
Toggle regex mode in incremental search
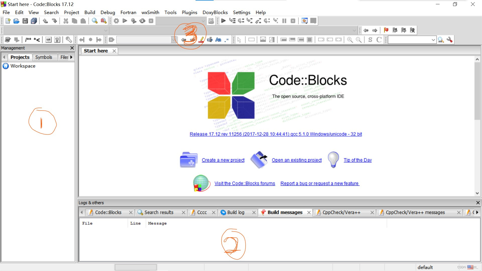pyautogui.click(x=227, y=40)
